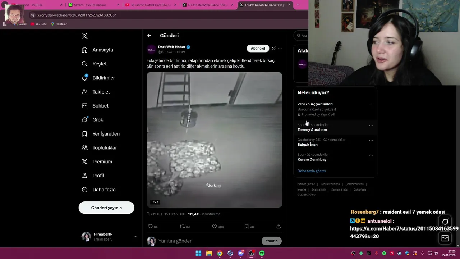Viewport: 460px width, 259px height.
Task: Go to Keşfet explore page
Action: point(94,64)
